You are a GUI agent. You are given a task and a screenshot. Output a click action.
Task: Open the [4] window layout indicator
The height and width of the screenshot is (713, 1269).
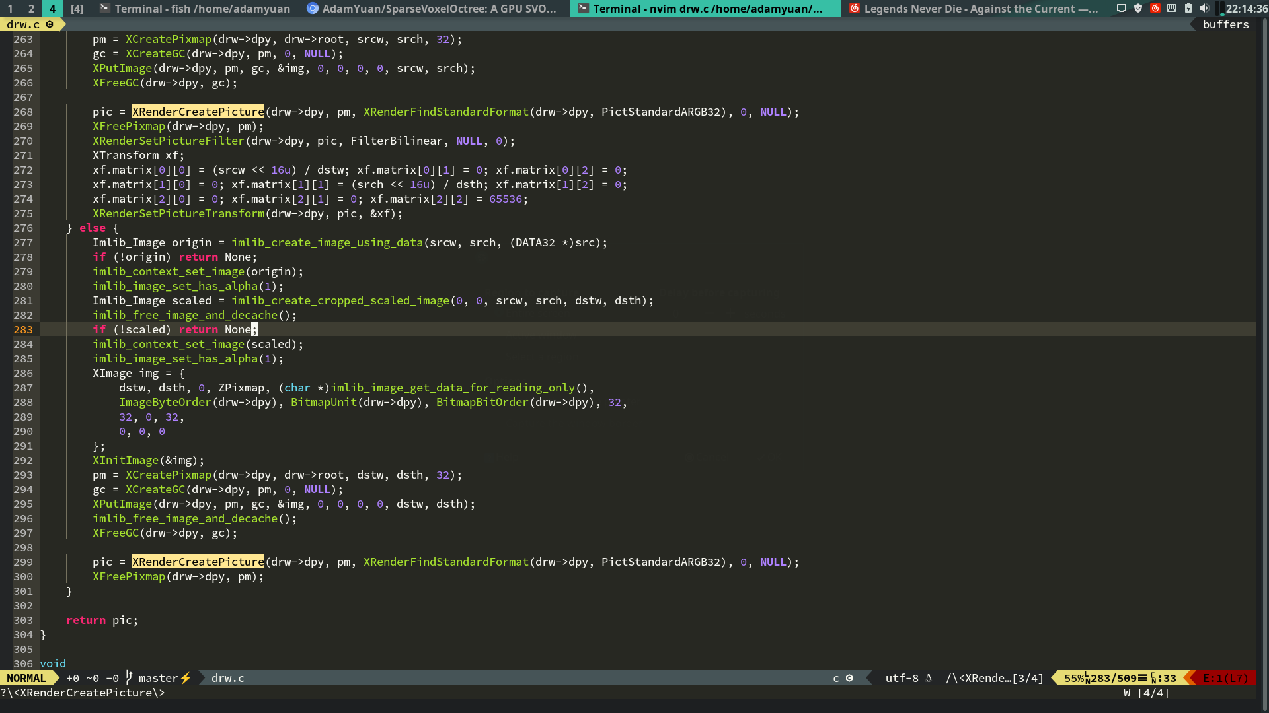pyautogui.click(x=77, y=9)
